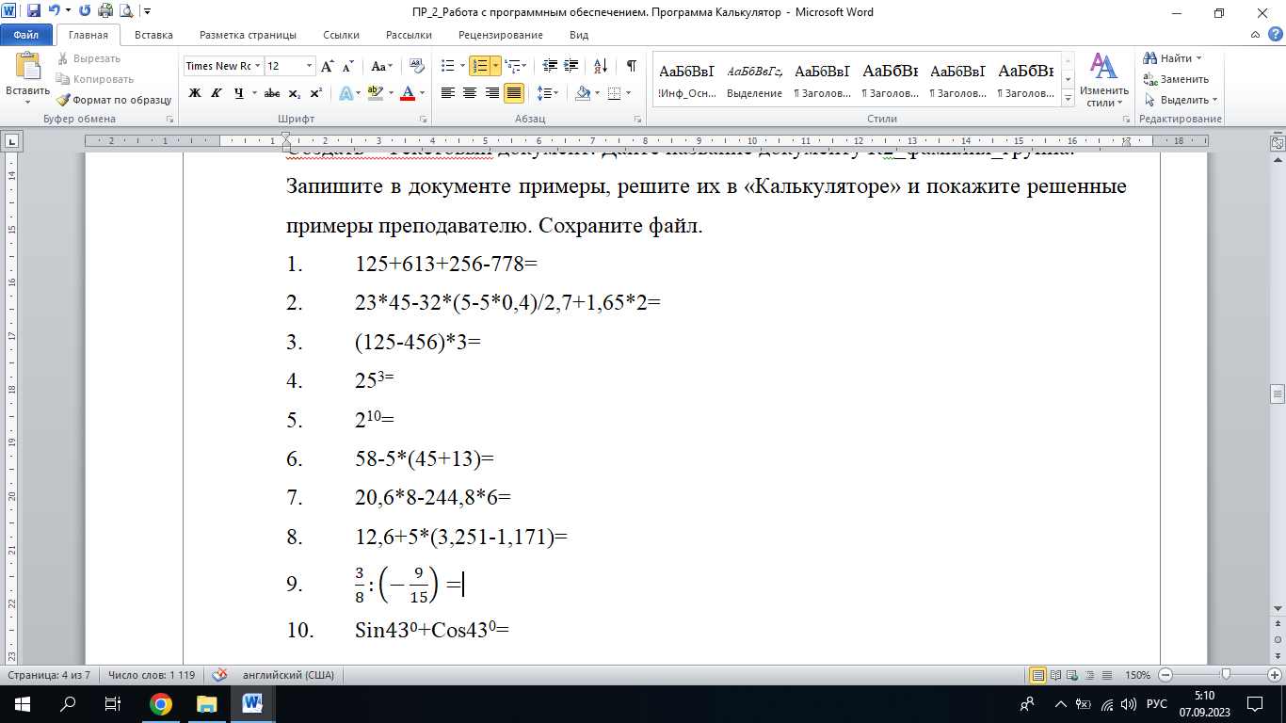
Task: Switch to Web Layout view
Action: 1070,675
